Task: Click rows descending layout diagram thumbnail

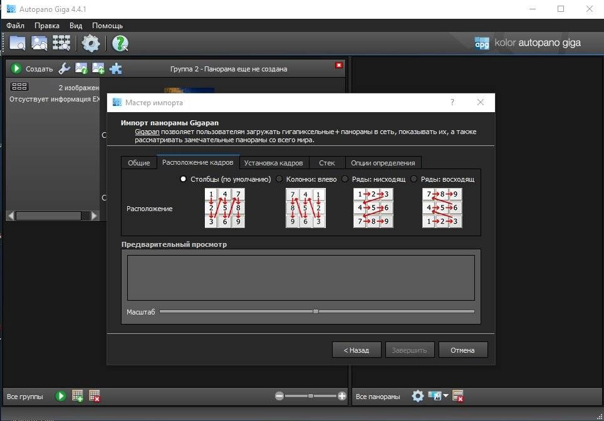Action: (373, 208)
